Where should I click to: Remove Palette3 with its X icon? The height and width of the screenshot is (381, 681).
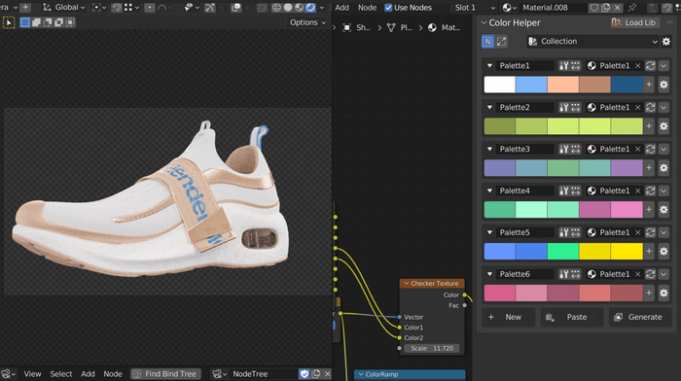637,149
